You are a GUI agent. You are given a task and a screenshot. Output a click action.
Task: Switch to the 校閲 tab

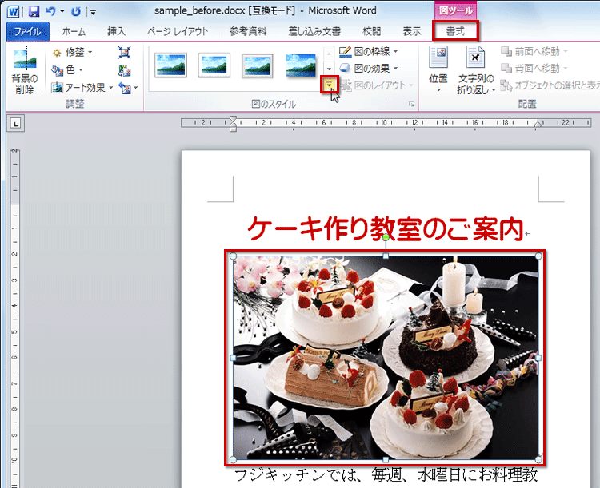tap(371, 31)
